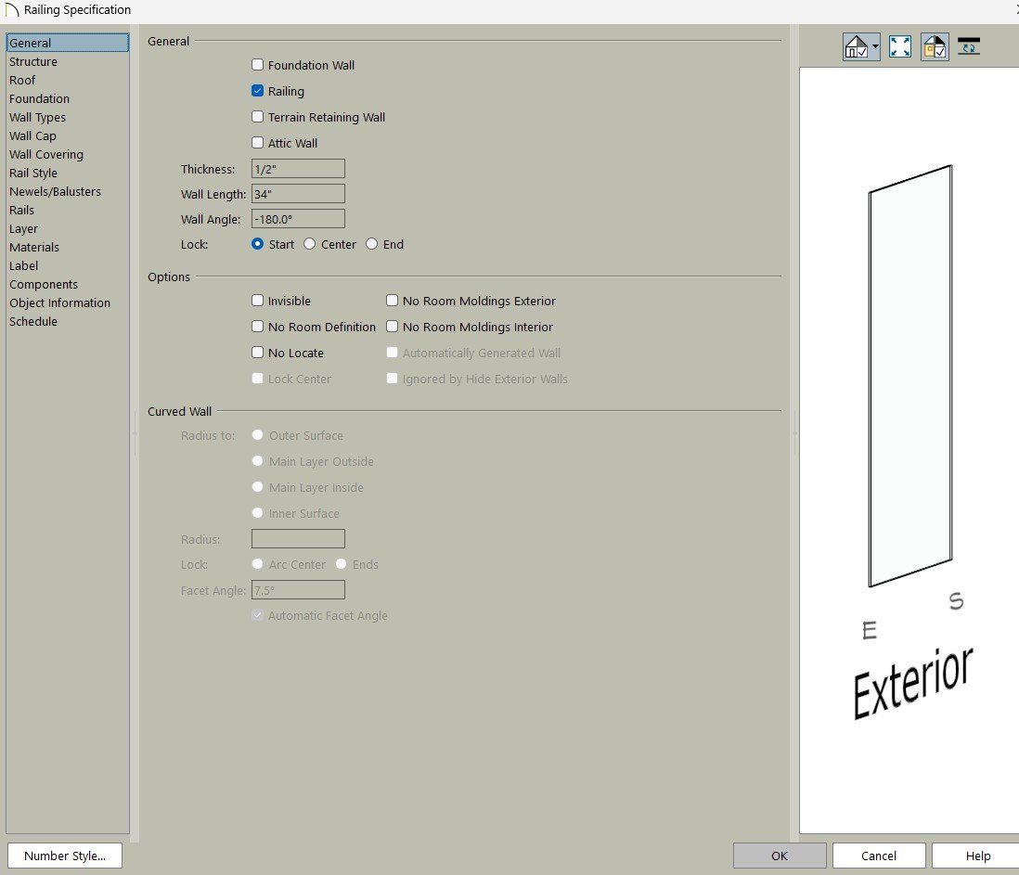Open Help for this dialog
This screenshot has width=1019, height=875.
pyautogui.click(x=975, y=856)
